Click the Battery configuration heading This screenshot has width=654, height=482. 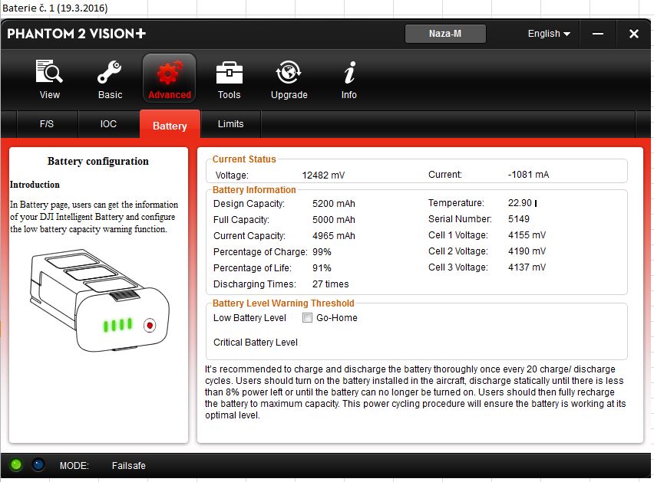click(98, 162)
